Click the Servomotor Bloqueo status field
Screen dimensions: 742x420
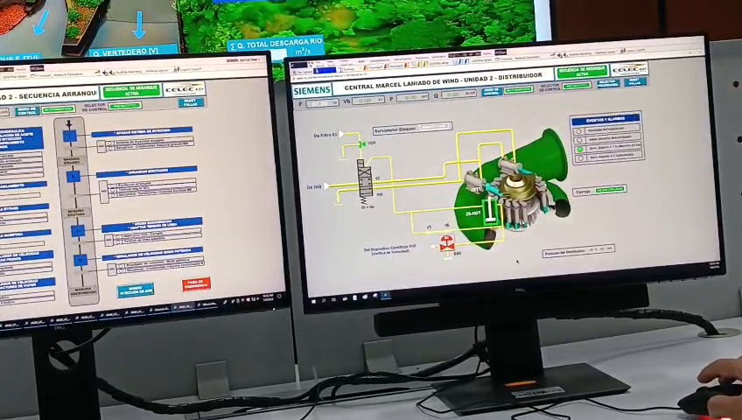tap(435, 127)
